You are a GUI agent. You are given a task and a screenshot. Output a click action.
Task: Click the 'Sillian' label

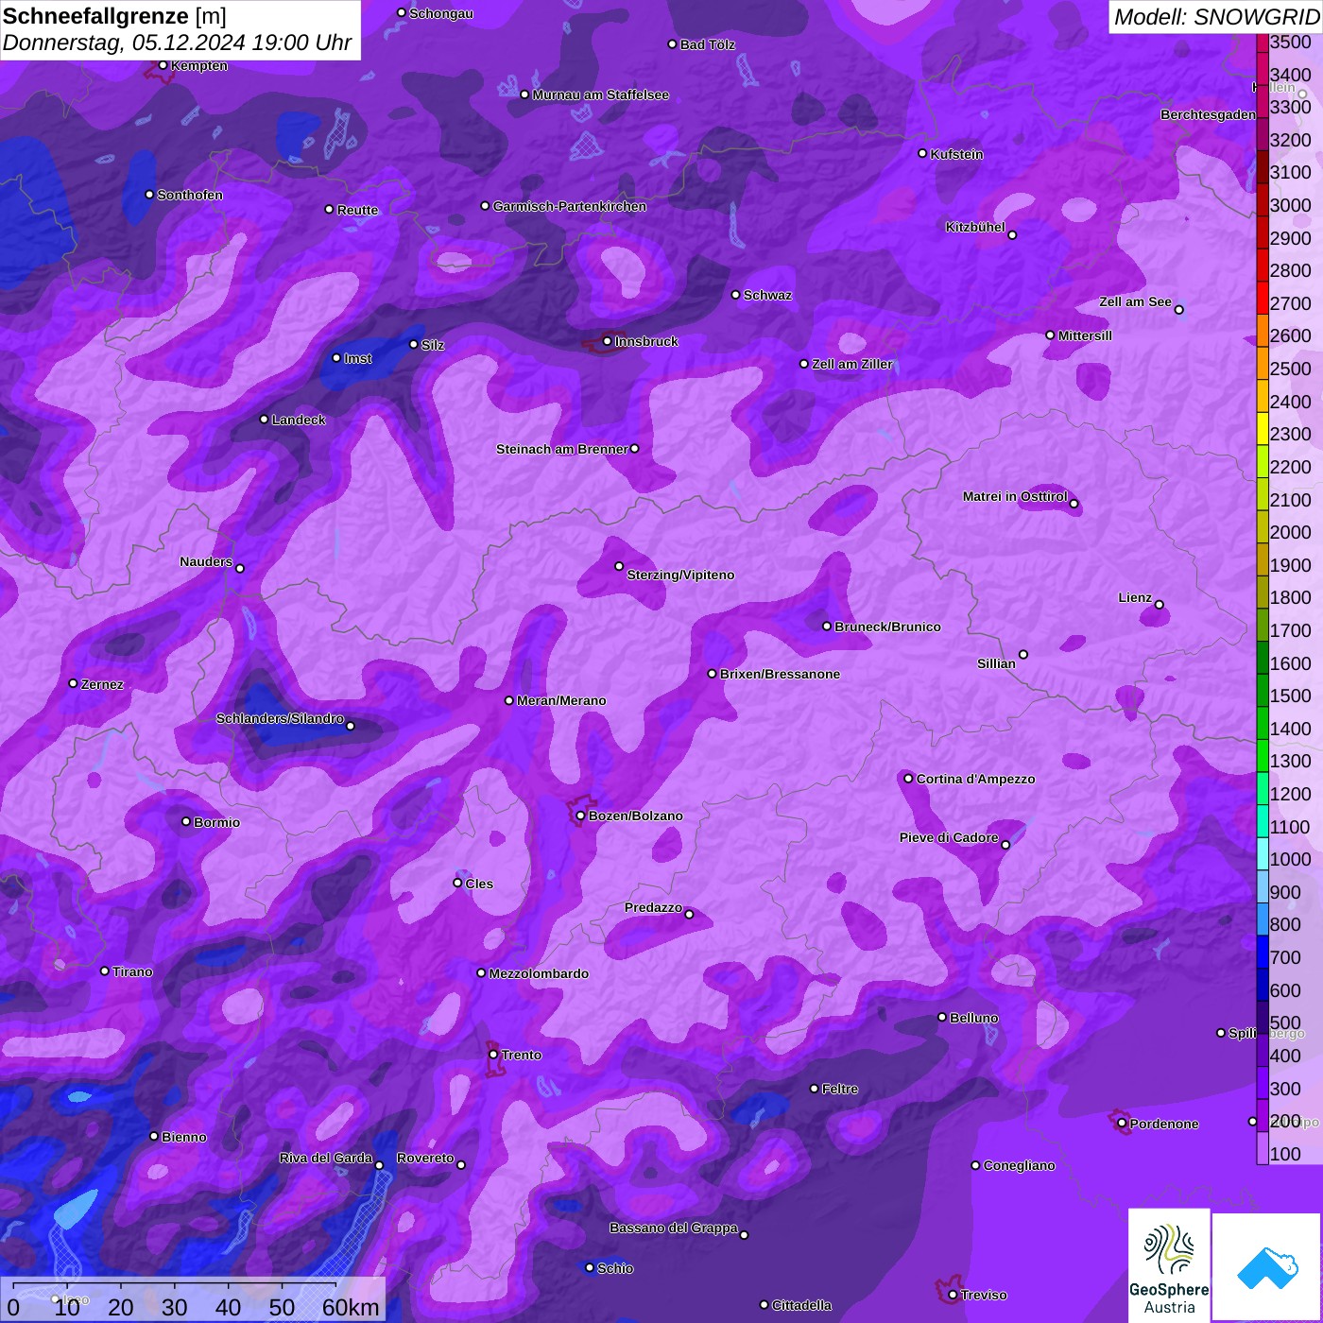coord(996,663)
